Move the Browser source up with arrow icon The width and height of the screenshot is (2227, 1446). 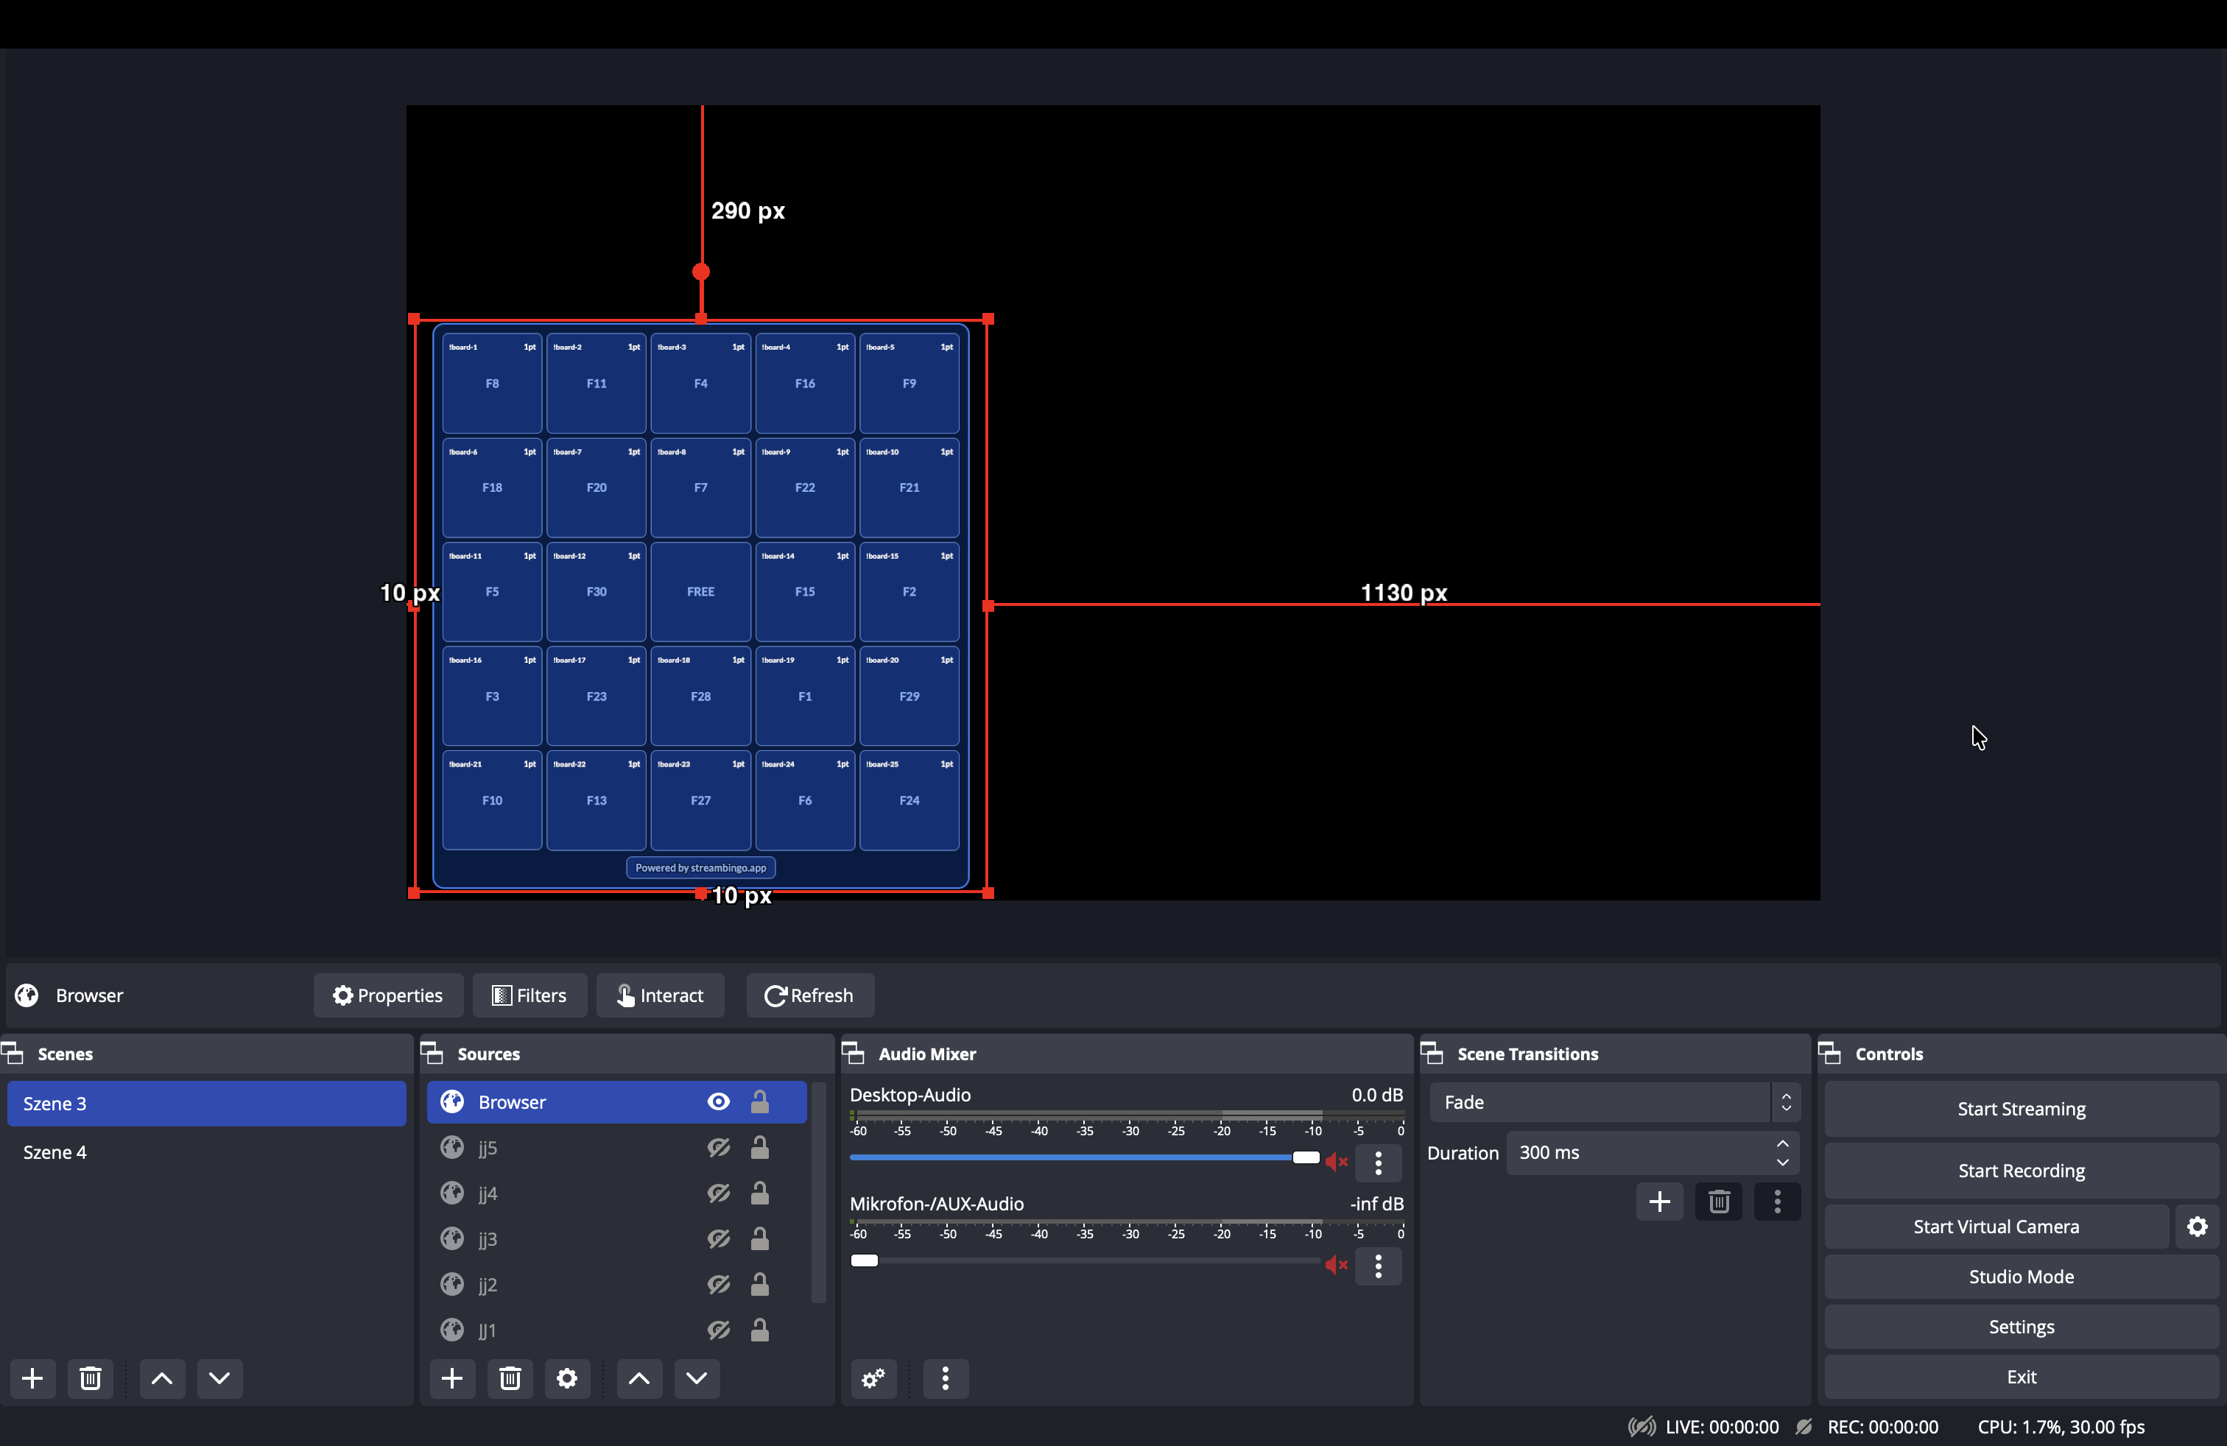point(639,1378)
